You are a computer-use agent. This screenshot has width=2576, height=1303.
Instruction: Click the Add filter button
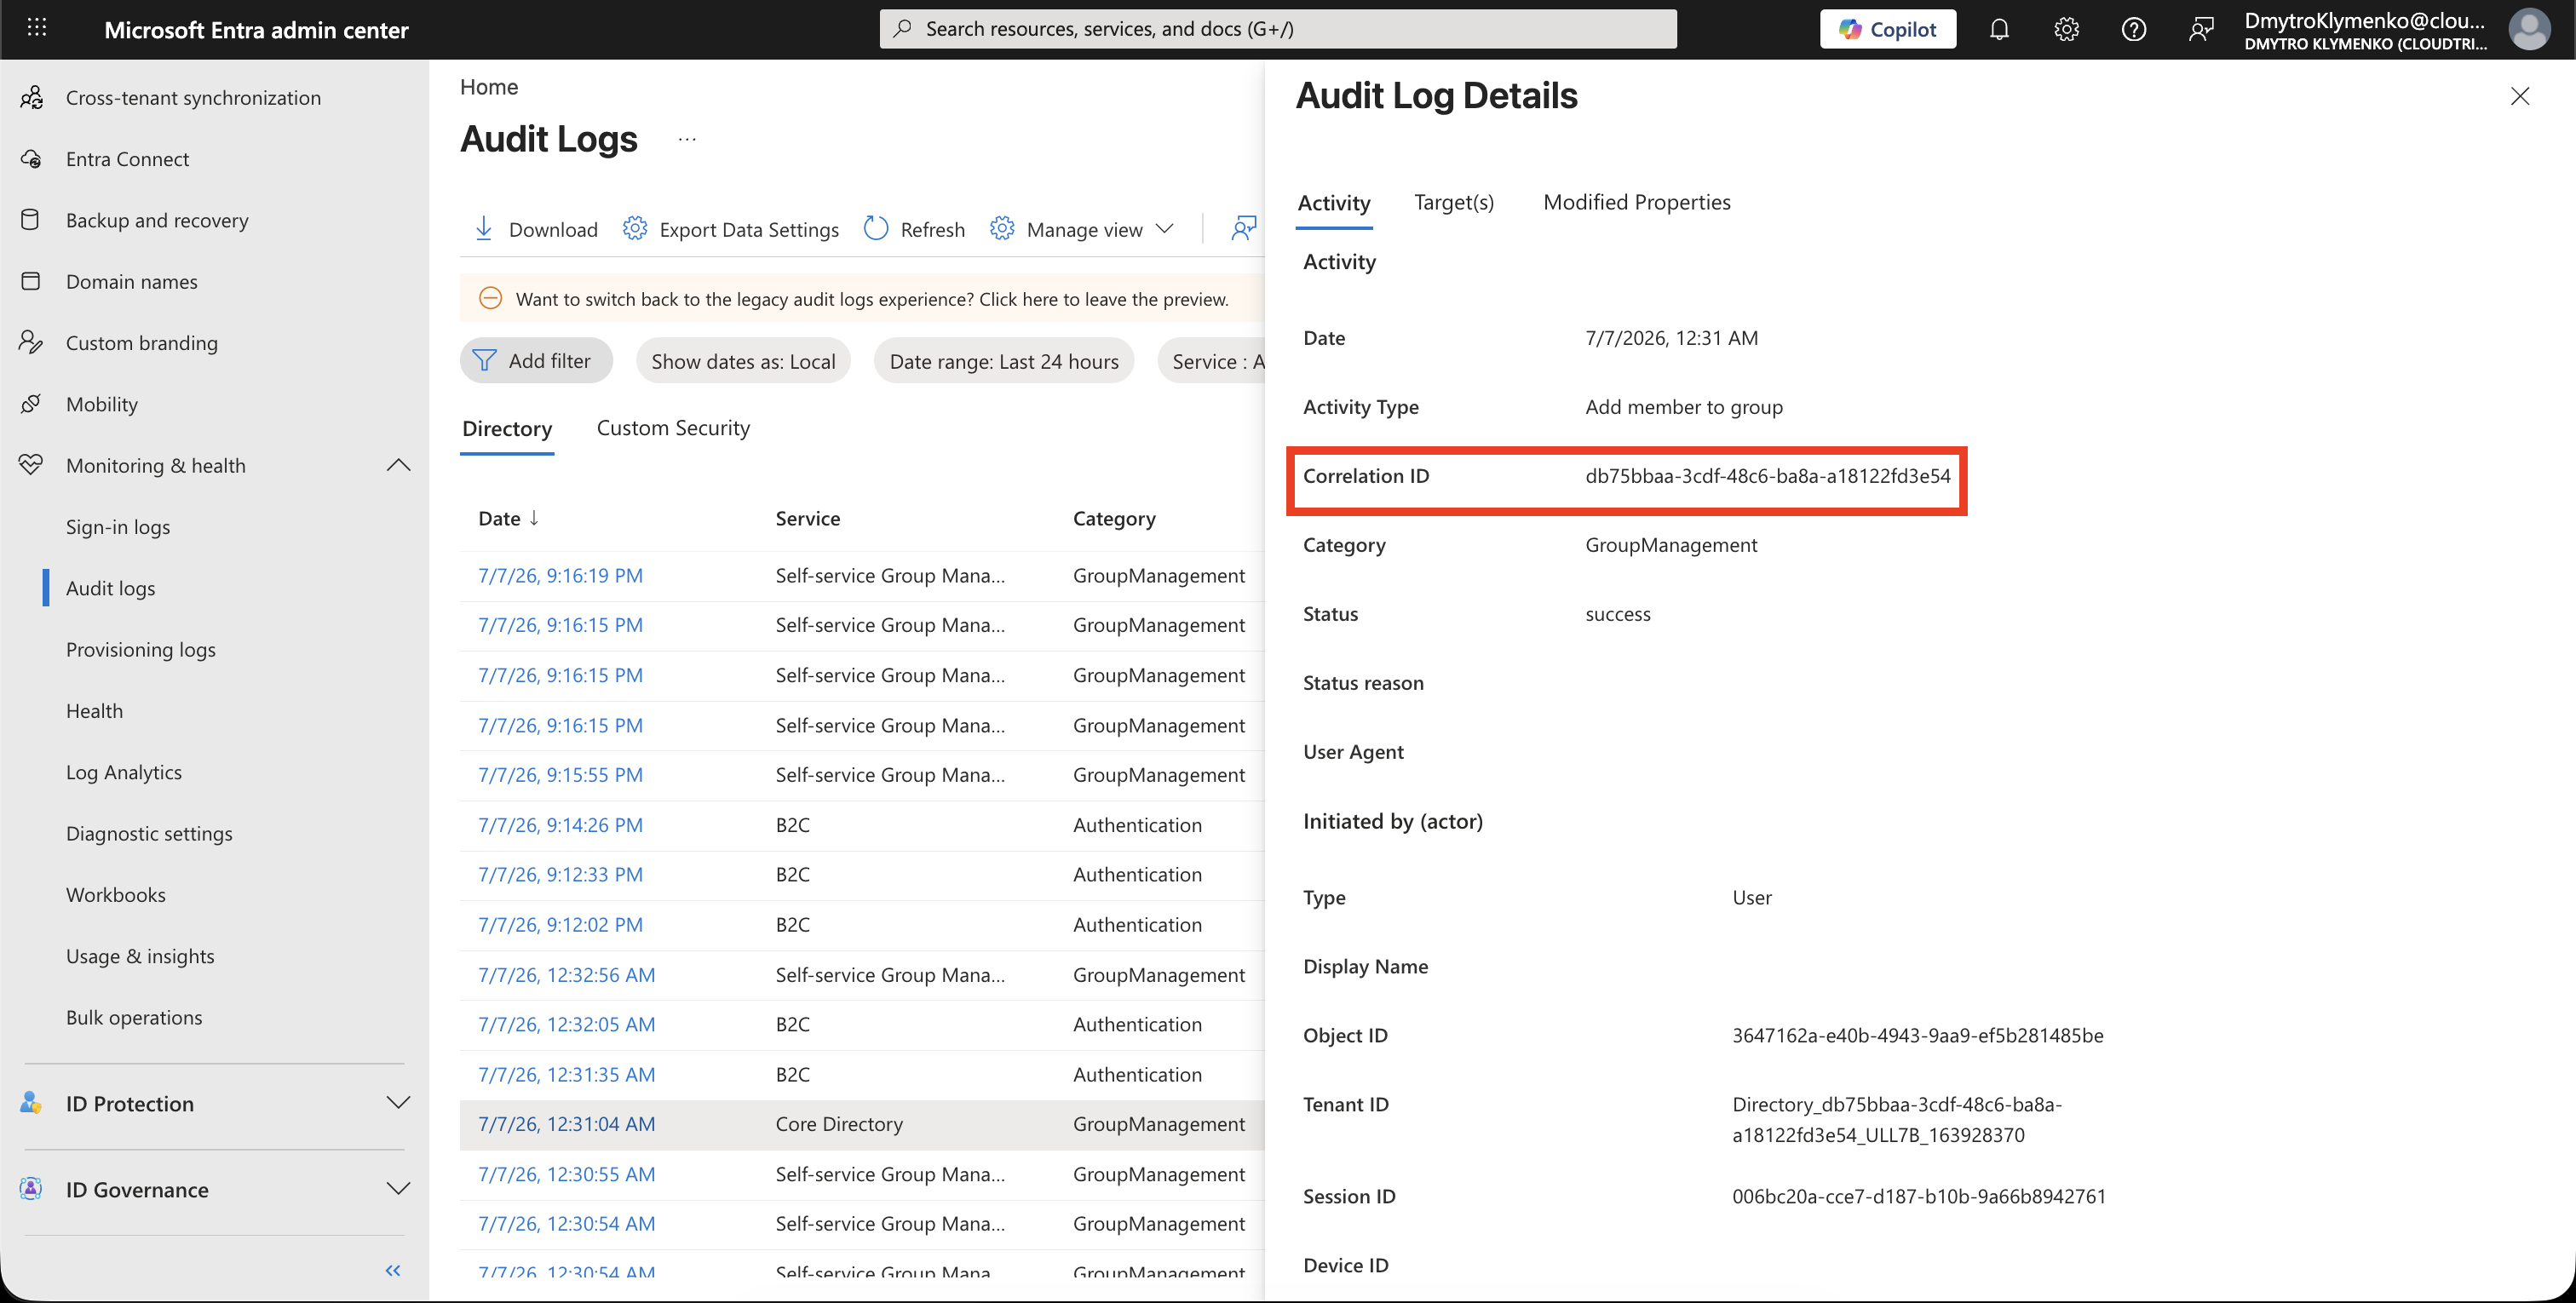click(x=535, y=360)
